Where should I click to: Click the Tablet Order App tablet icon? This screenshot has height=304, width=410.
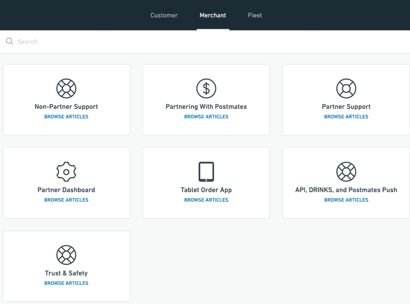(206, 171)
